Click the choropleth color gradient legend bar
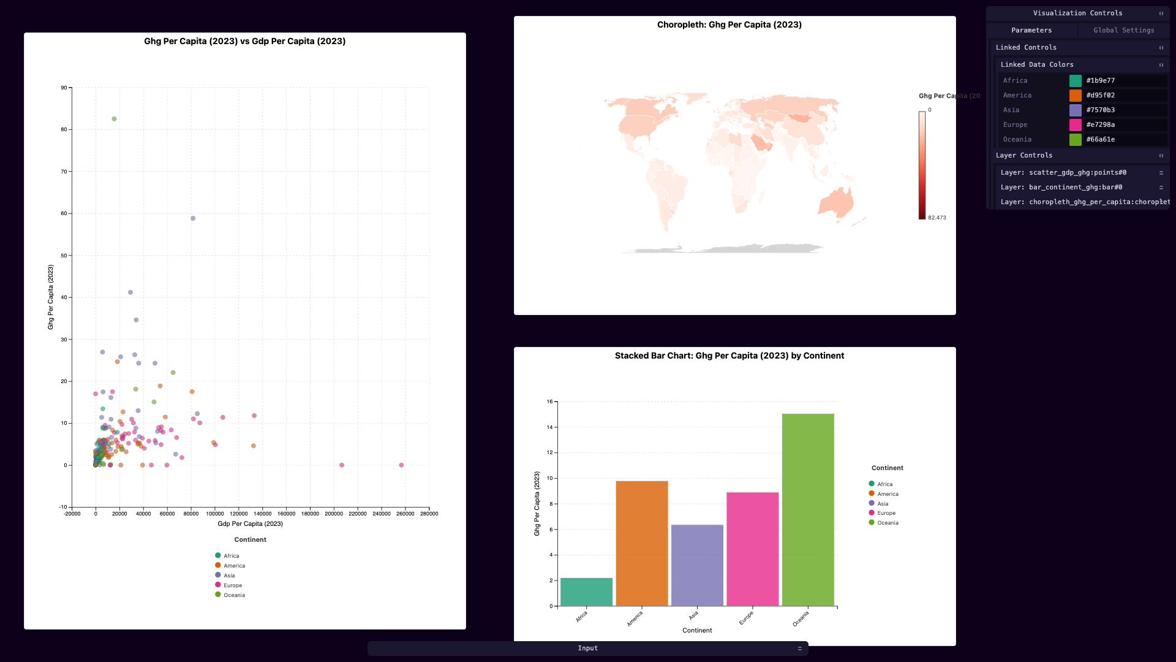The height and width of the screenshot is (662, 1176). tap(922, 165)
